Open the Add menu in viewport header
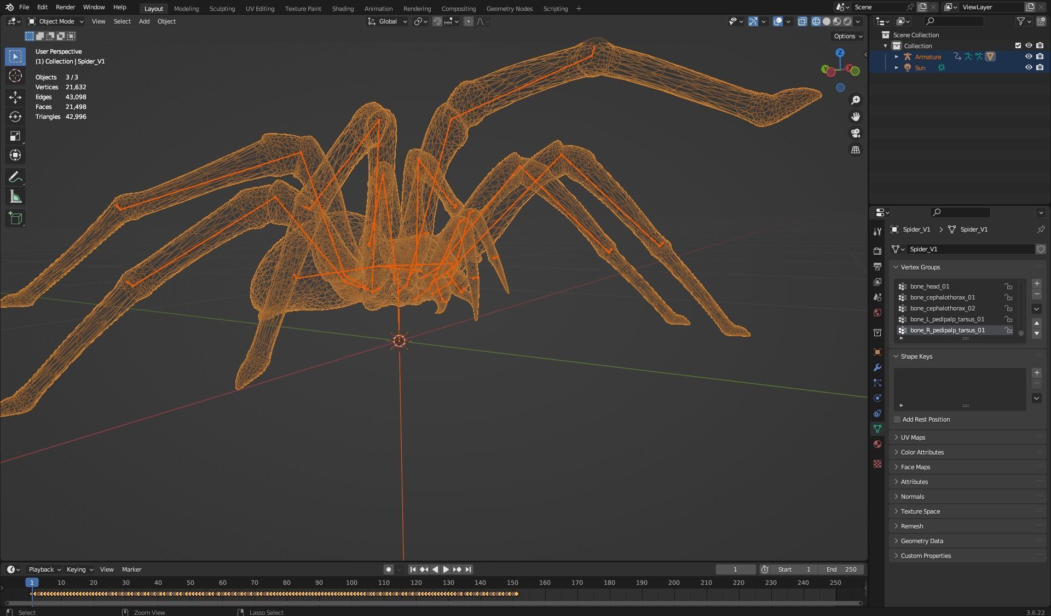This screenshot has height=616, width=1051. point(144,21)
